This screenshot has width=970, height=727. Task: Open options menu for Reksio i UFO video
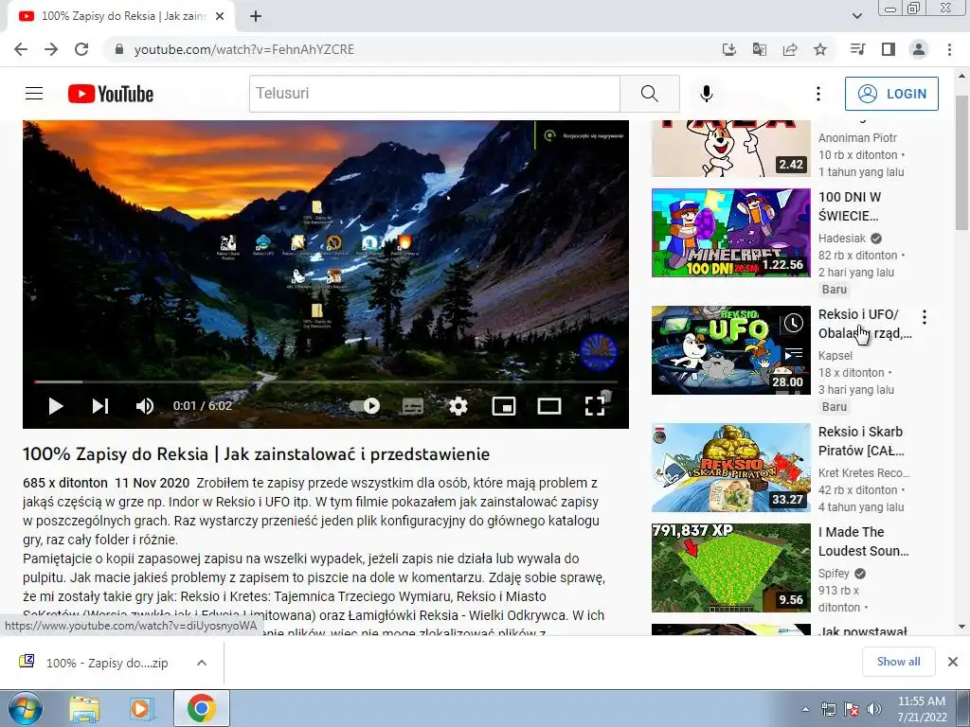click(925, 317)
